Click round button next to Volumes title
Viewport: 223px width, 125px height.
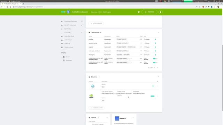(99, 117)
